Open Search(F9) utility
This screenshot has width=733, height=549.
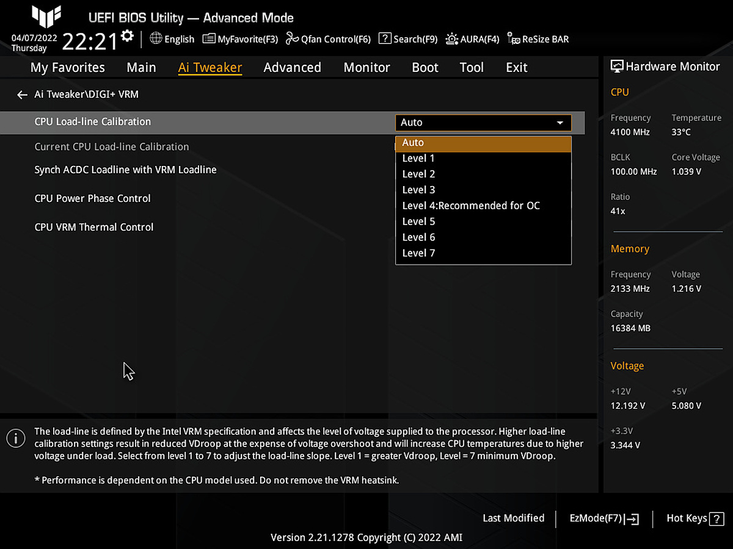click(x=408, y=39)
